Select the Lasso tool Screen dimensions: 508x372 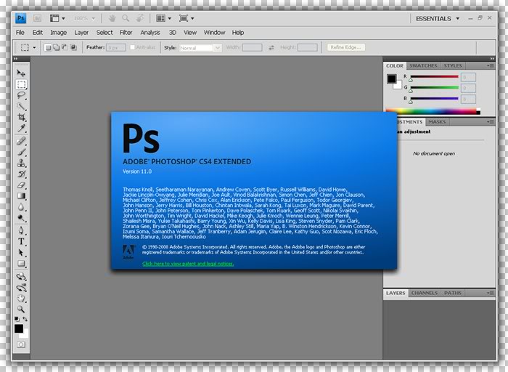pyautogui.click(x=21, y=95)
